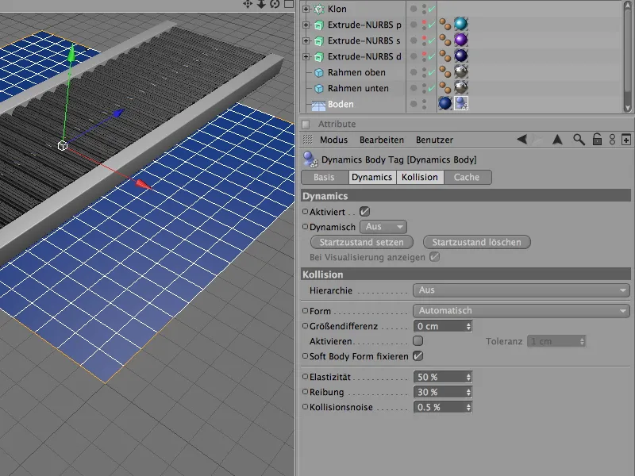Viewport: 635px width, 476px height.
Task: Uncheck Soft Body Form fixieren
Action: coord(418,356)
